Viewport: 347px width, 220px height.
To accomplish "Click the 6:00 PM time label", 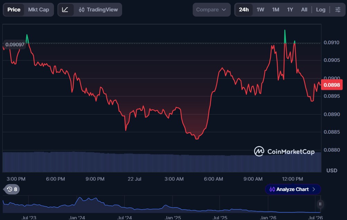I will (55, 179).
